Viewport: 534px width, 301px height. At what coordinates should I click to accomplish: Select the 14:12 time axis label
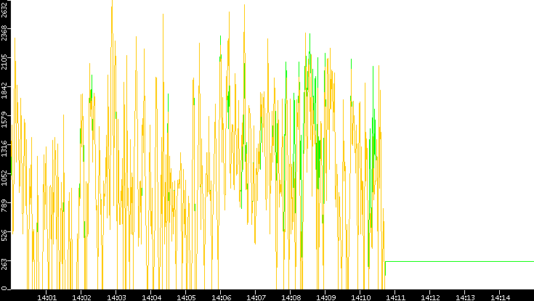[430, 297]
